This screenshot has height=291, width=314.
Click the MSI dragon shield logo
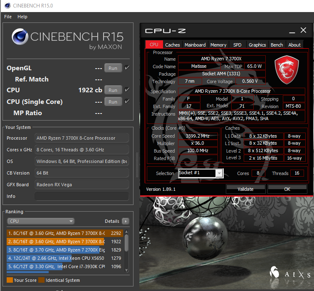(287, 70)
